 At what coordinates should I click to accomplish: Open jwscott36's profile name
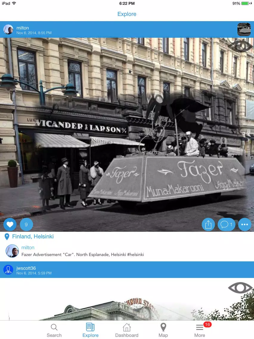[26, 268]
